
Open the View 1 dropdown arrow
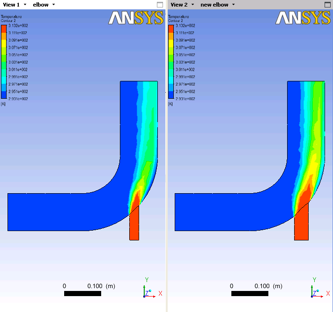click(25, 5)
